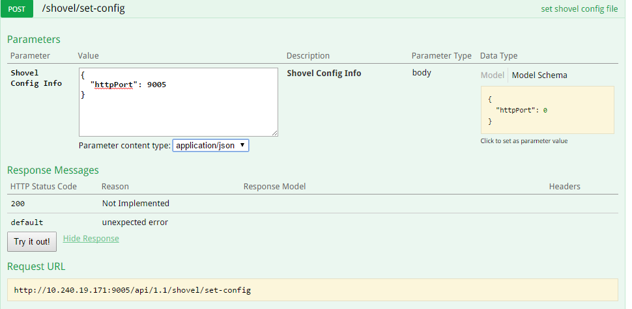Click the 'unexpected error' reason text
The height and width of the screenshot is (309, 632).
point(135,222)
